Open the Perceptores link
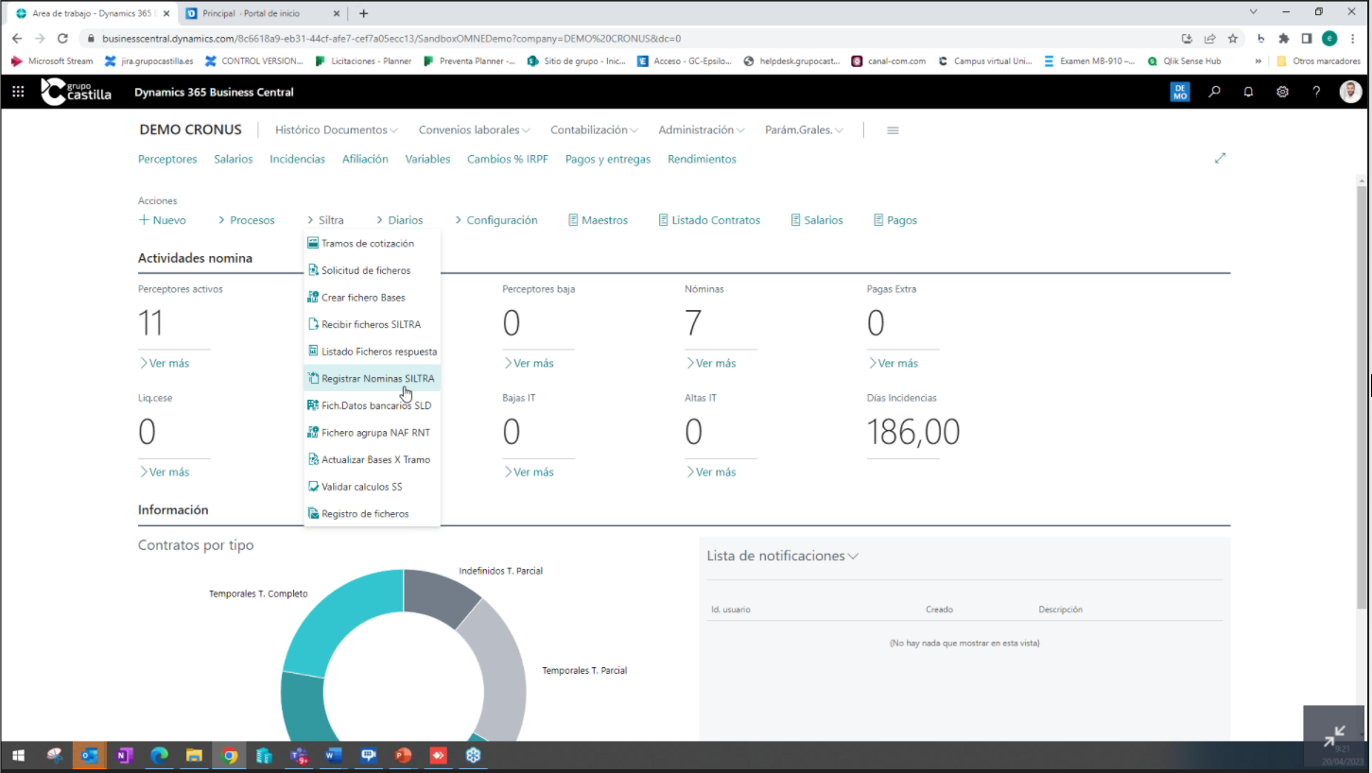 click(167, 160)
